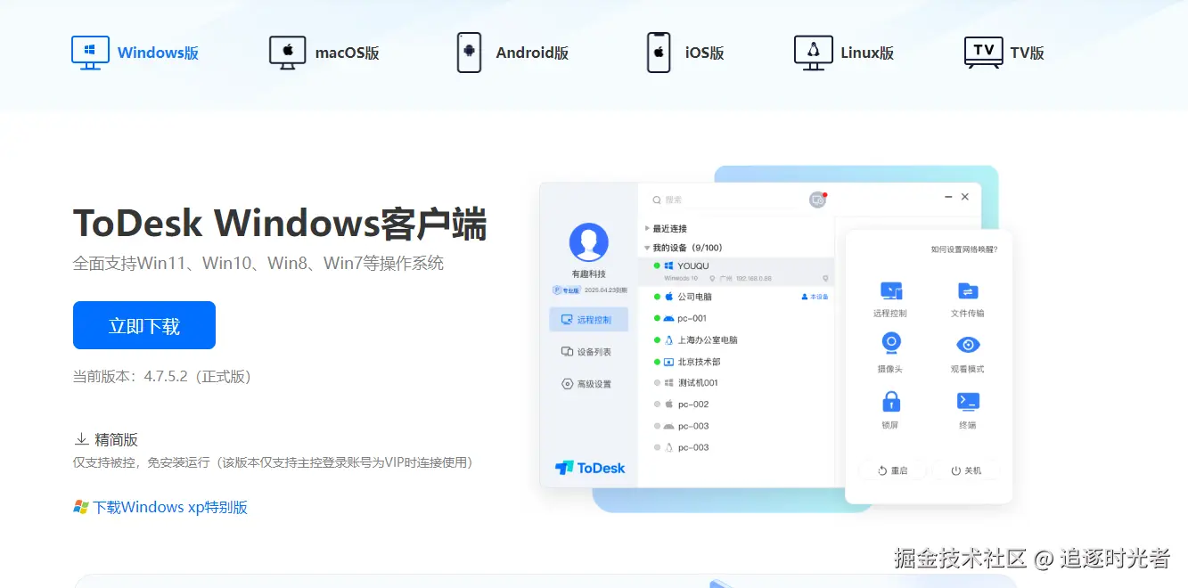This screenshot has height=588, width=1188.
Task: Open the Android版 download tab
Action: (512, 53)
